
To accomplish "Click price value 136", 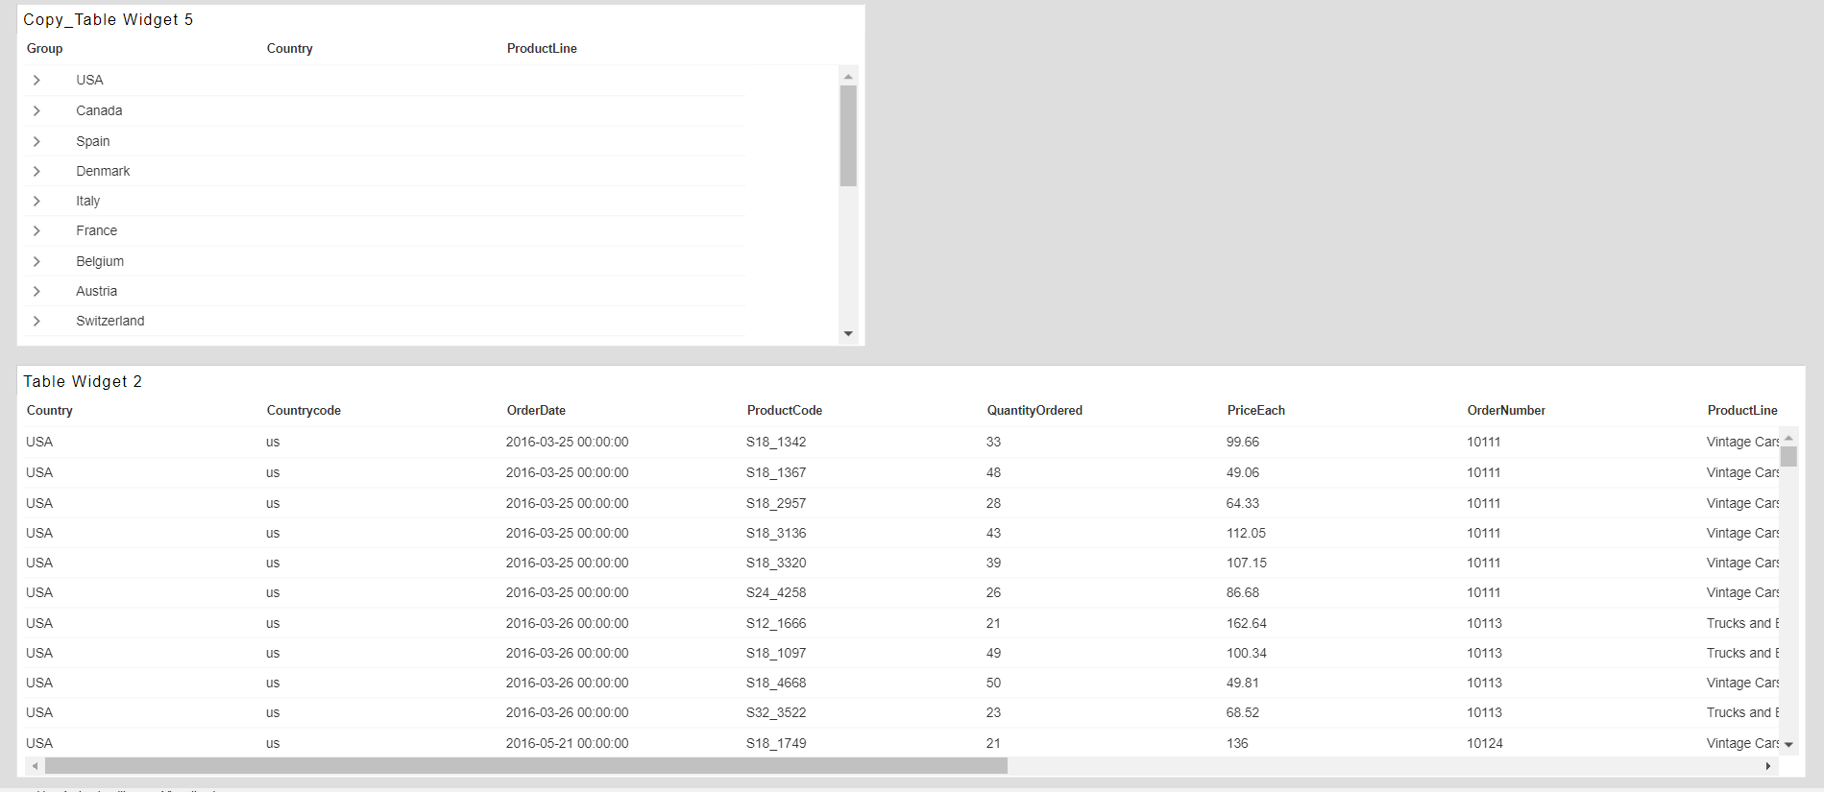I will [x=1237, y=744].
